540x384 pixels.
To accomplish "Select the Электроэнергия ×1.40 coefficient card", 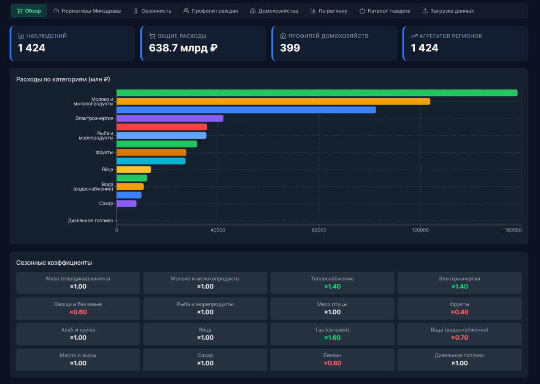I will (459, 283).
